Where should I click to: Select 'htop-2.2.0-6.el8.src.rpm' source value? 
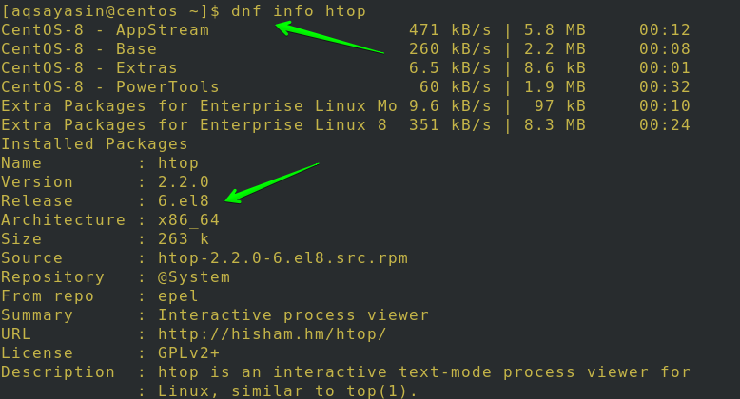tap(282, 258)
